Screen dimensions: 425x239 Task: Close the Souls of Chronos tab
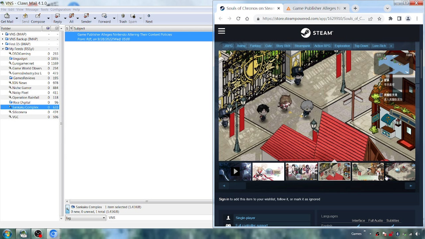pyautogui.click(x=278, y=8)
